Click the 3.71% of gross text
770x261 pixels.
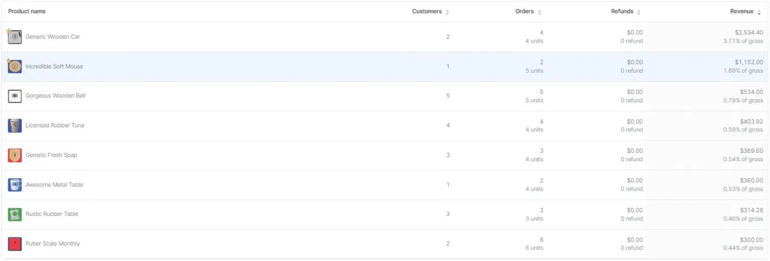point(744,41)
